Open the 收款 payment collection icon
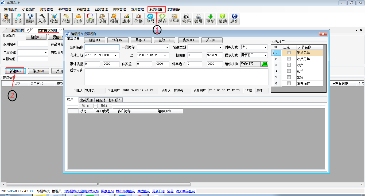 (x=54, y=19)
